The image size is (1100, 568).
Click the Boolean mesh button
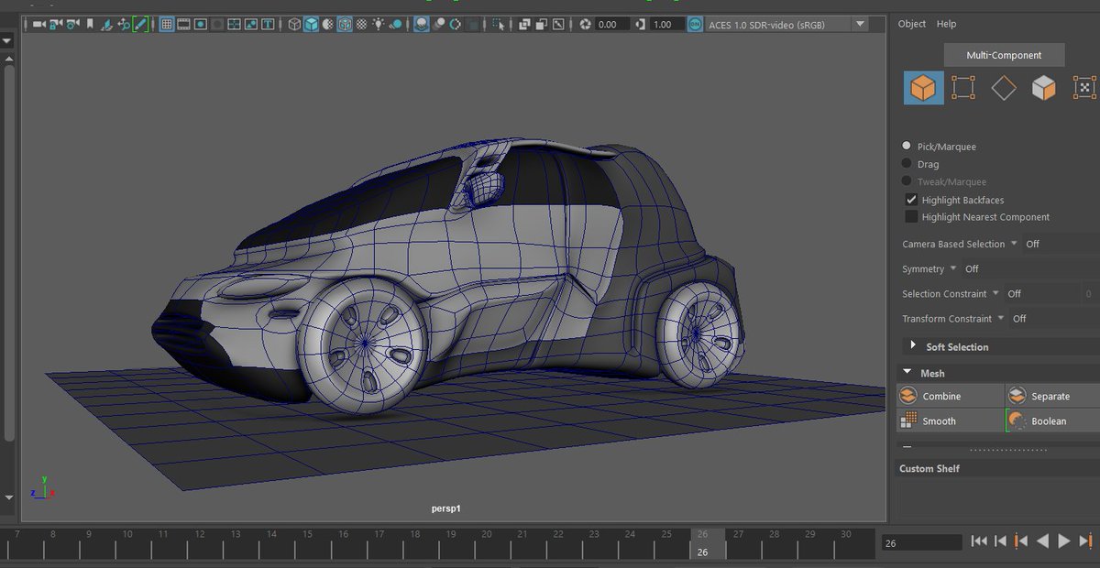tap(1052, 421)
